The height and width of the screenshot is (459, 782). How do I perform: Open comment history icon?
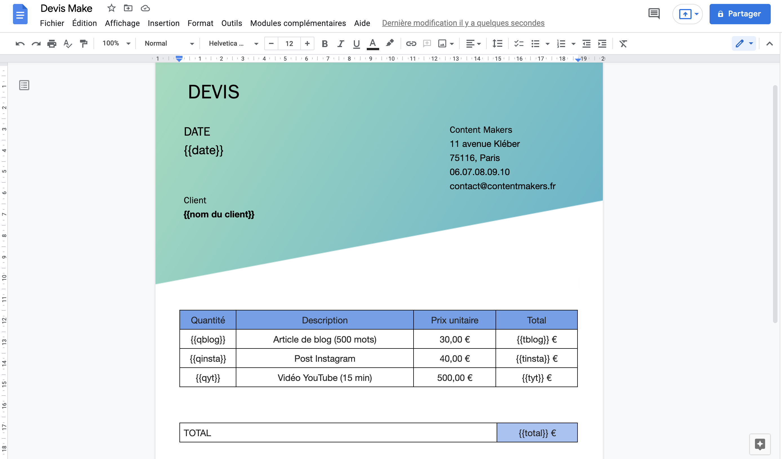pos(654,14)
